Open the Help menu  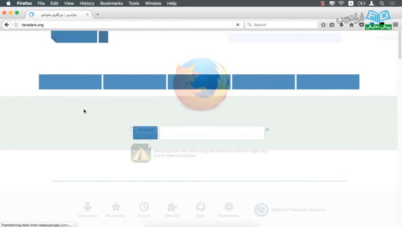[172, 3]
